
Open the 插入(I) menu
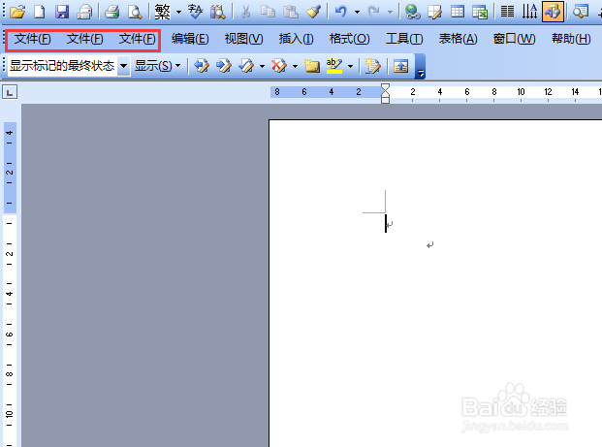[296, 39]
